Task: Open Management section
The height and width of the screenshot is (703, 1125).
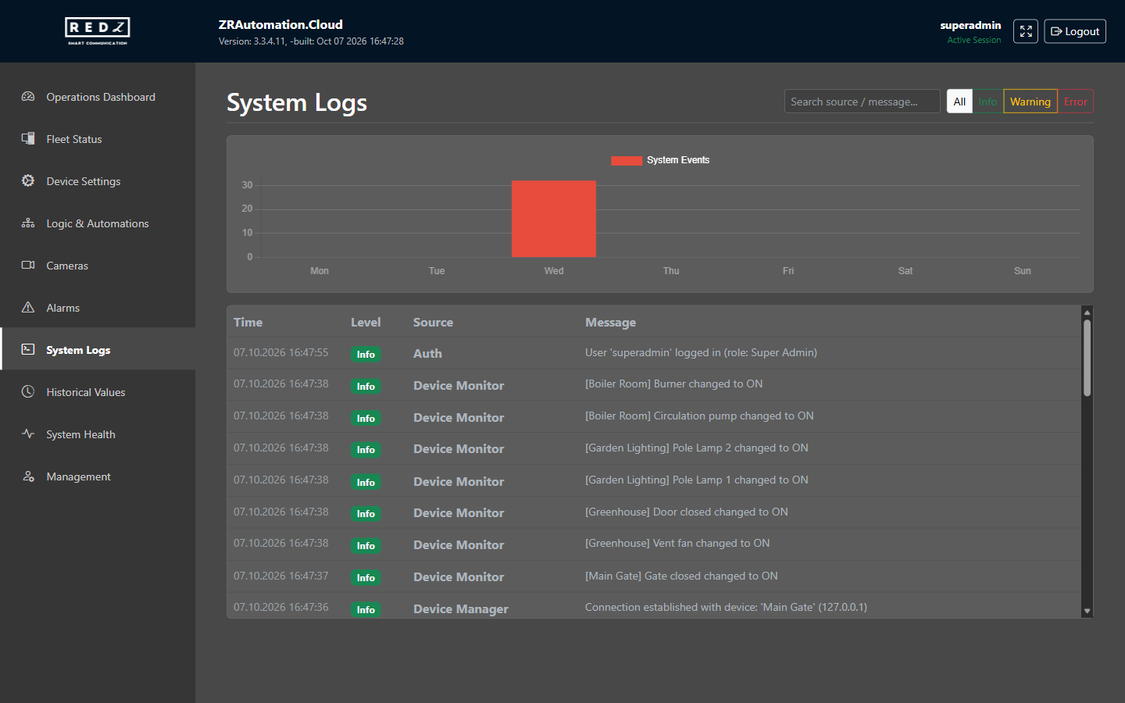Action: tap(98, 476)
